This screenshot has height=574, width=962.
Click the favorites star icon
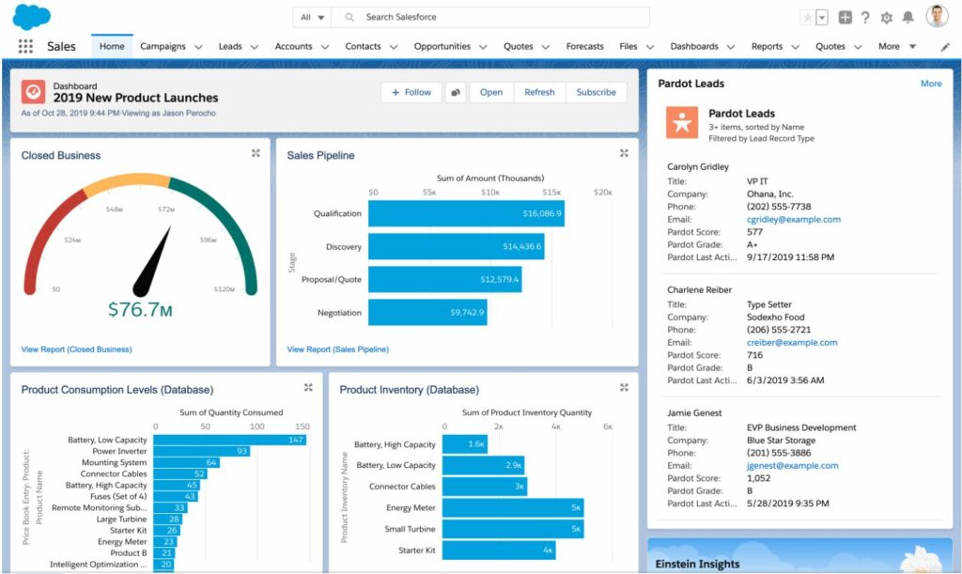[x=808, y=18]
